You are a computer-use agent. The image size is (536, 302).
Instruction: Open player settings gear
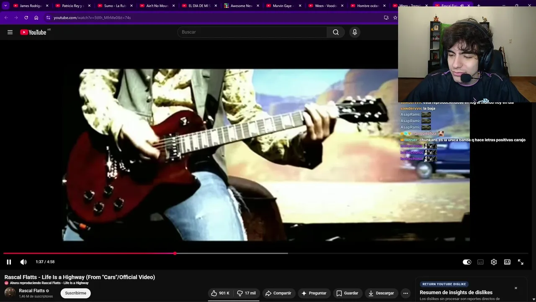click(494, 262)
